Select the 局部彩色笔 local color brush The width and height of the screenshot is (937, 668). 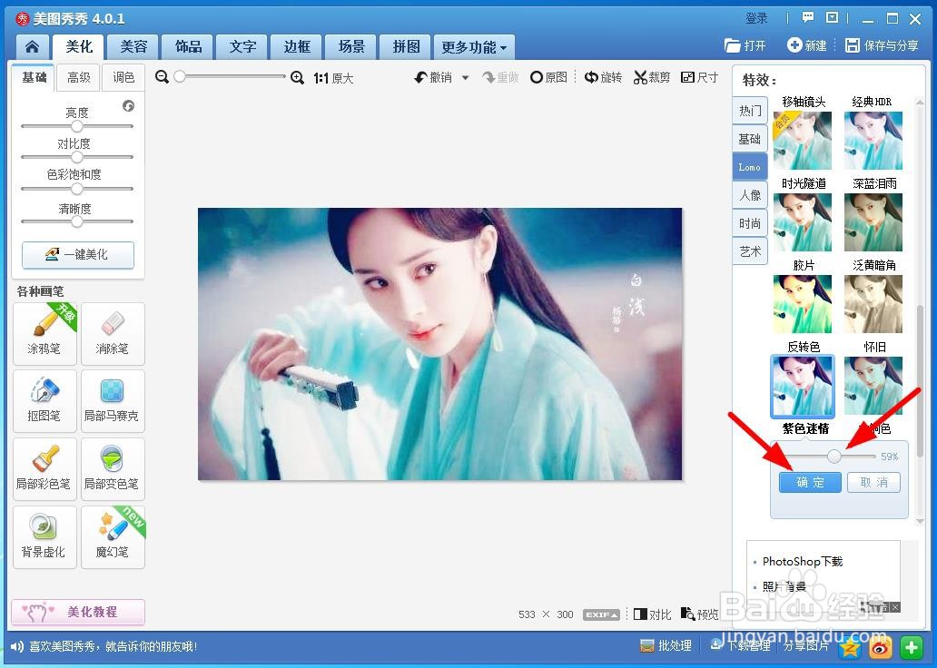(44, 469)
